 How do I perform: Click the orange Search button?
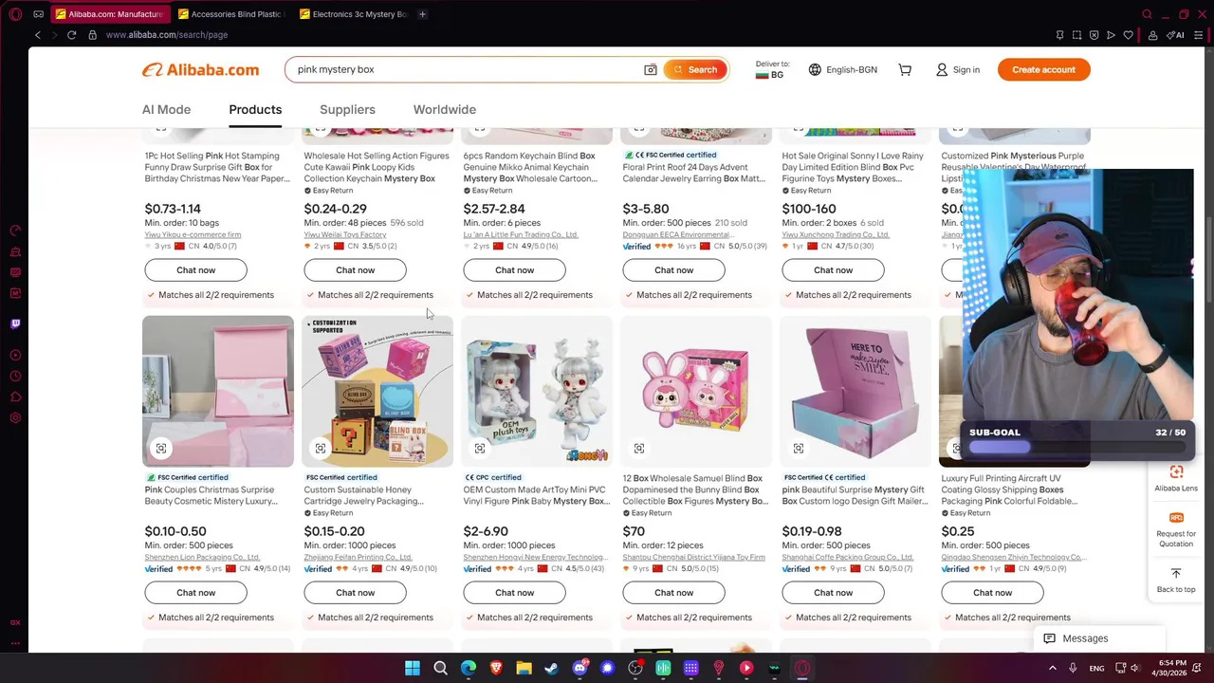click(695, 69)
